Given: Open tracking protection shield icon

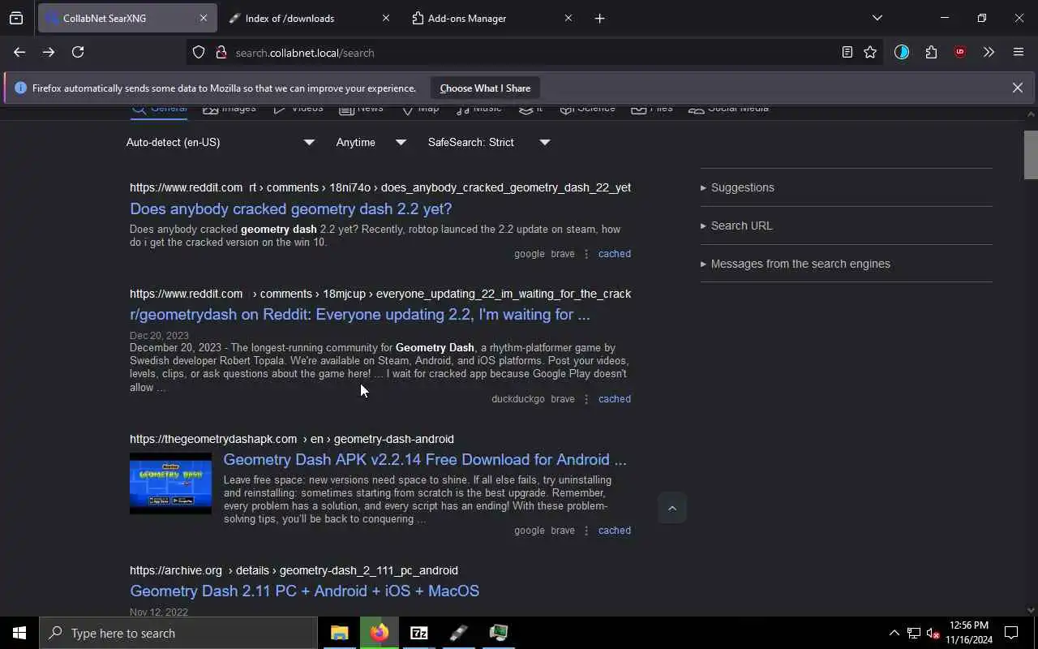Looking at the screenshot, I should tap(199, 52).
